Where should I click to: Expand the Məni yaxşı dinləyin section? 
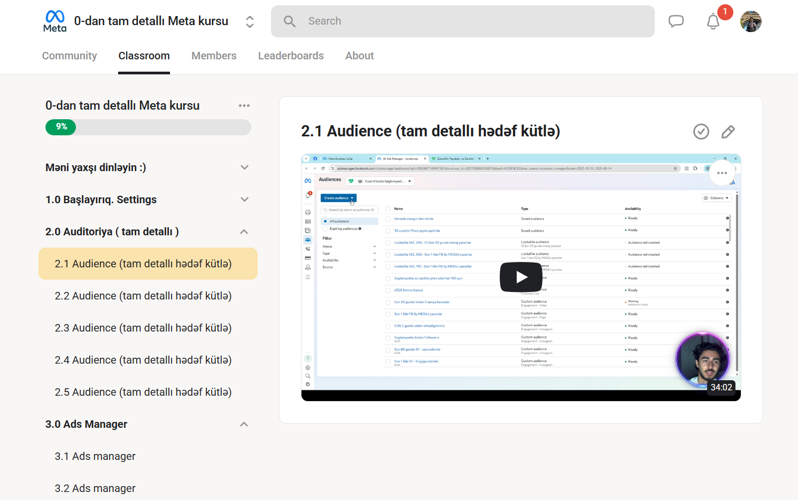click(x=244, y=167)
